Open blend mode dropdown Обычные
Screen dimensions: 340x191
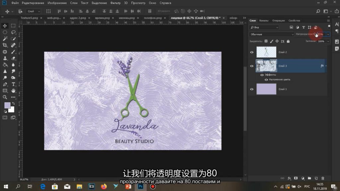pos(272,34)
